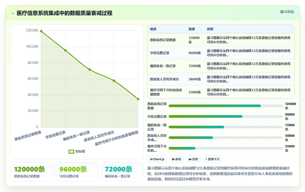Select the Chart.js tag pill
The height and width of the screenshot is (192, 305).
point(157,159)
